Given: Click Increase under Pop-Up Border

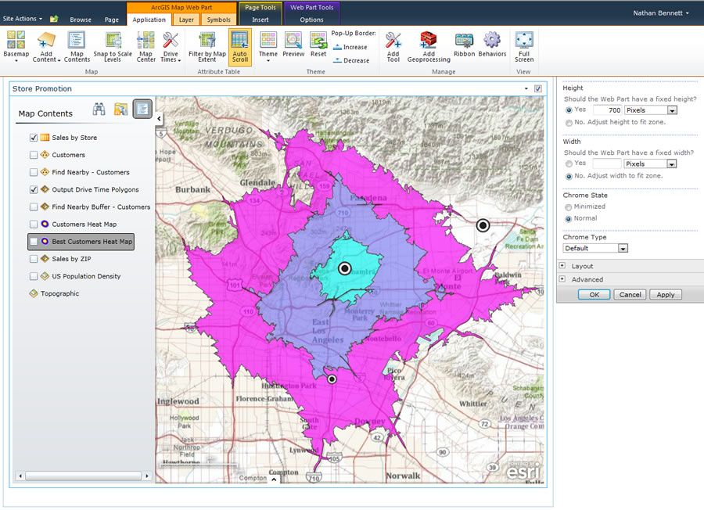Looking at the screenshot, I should [352, 46].
